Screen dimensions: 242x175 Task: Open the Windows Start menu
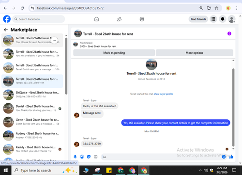tap(6, 170)
